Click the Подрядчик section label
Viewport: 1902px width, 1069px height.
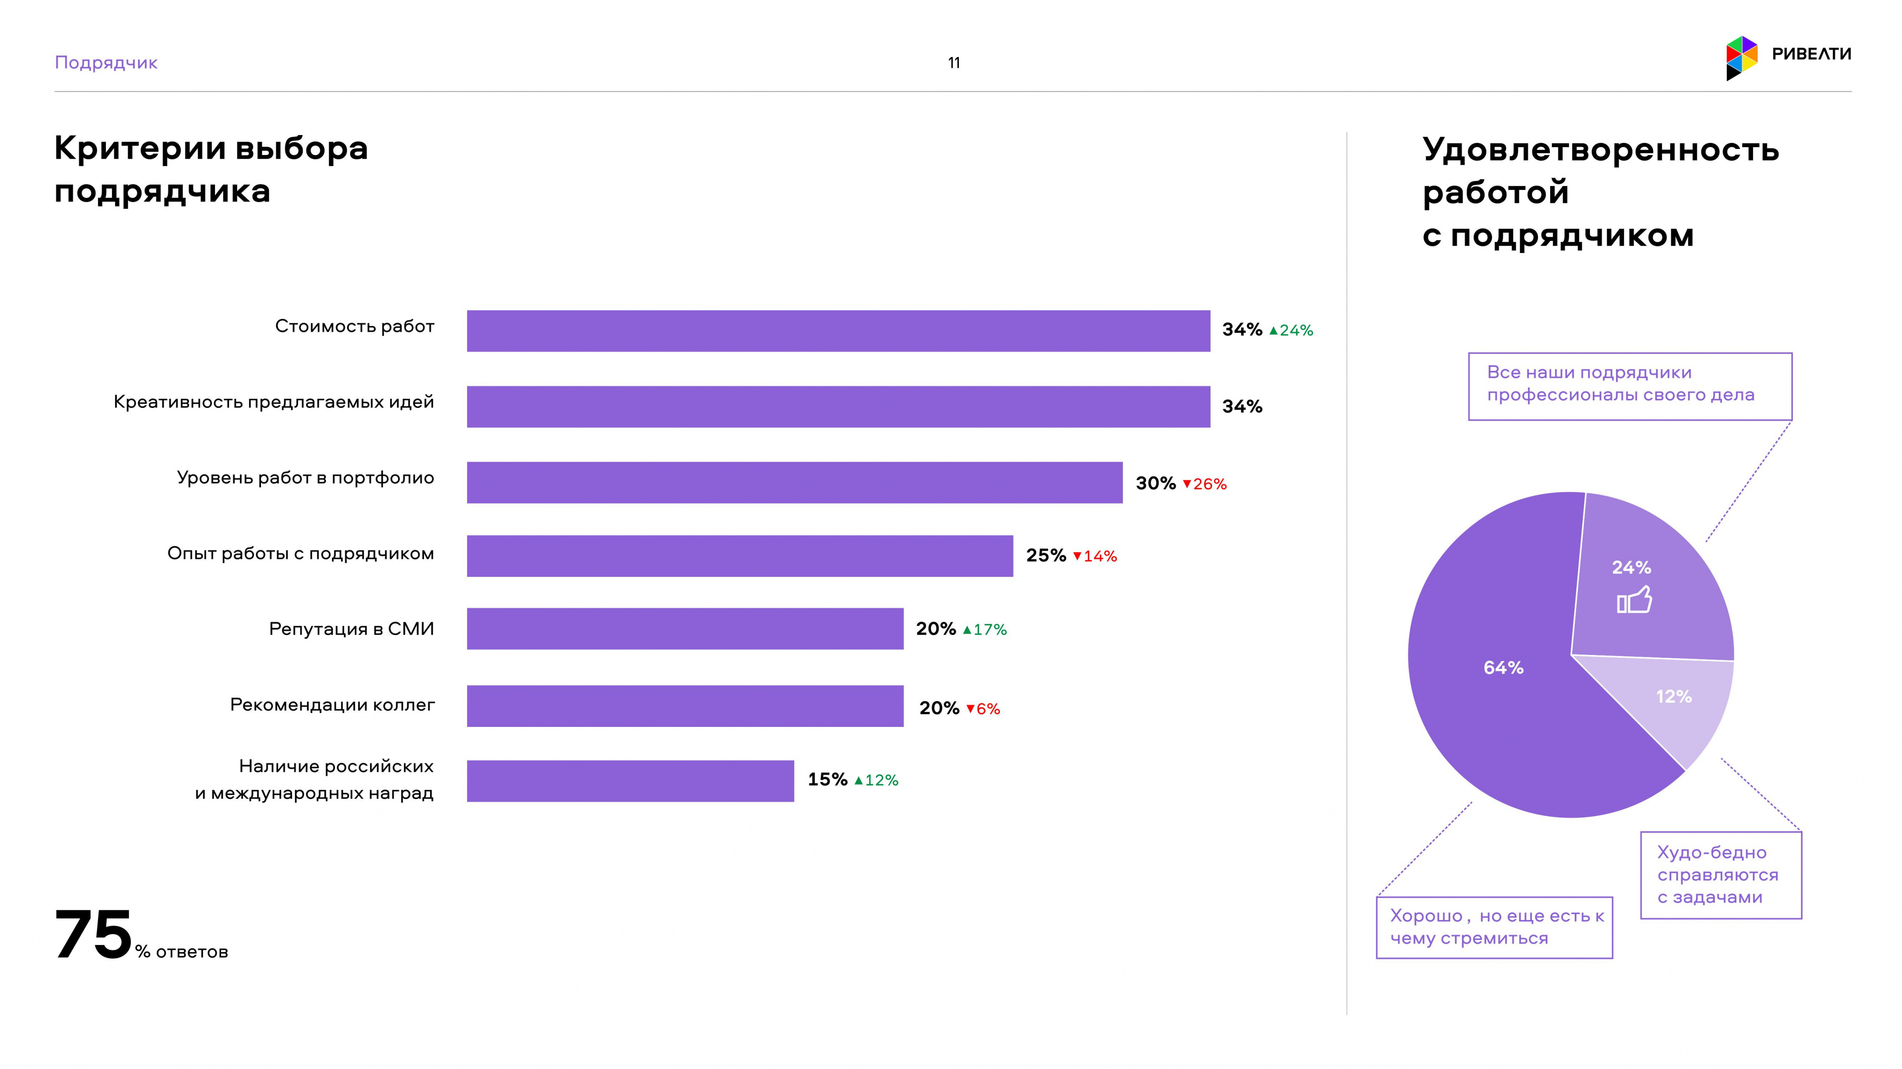(106, 63)
